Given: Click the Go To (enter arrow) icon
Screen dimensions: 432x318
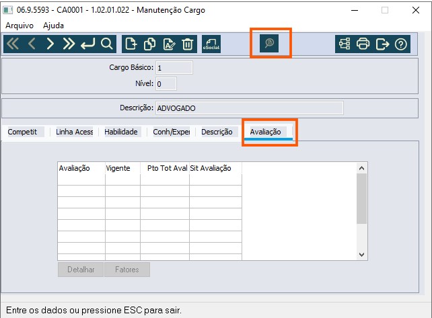Looking at the screenshot, I should (x=87, y=44).
